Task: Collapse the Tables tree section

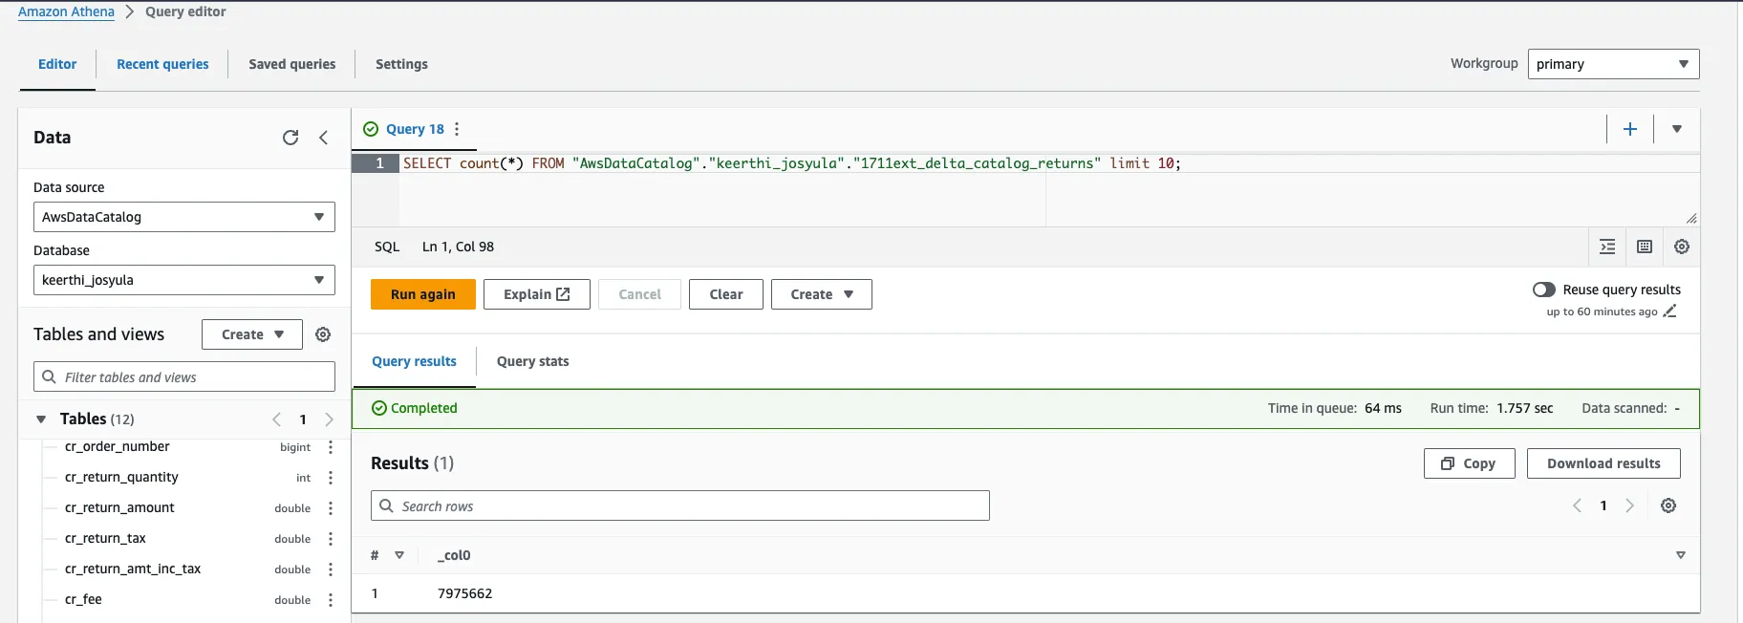Action: tap(41, 419)
